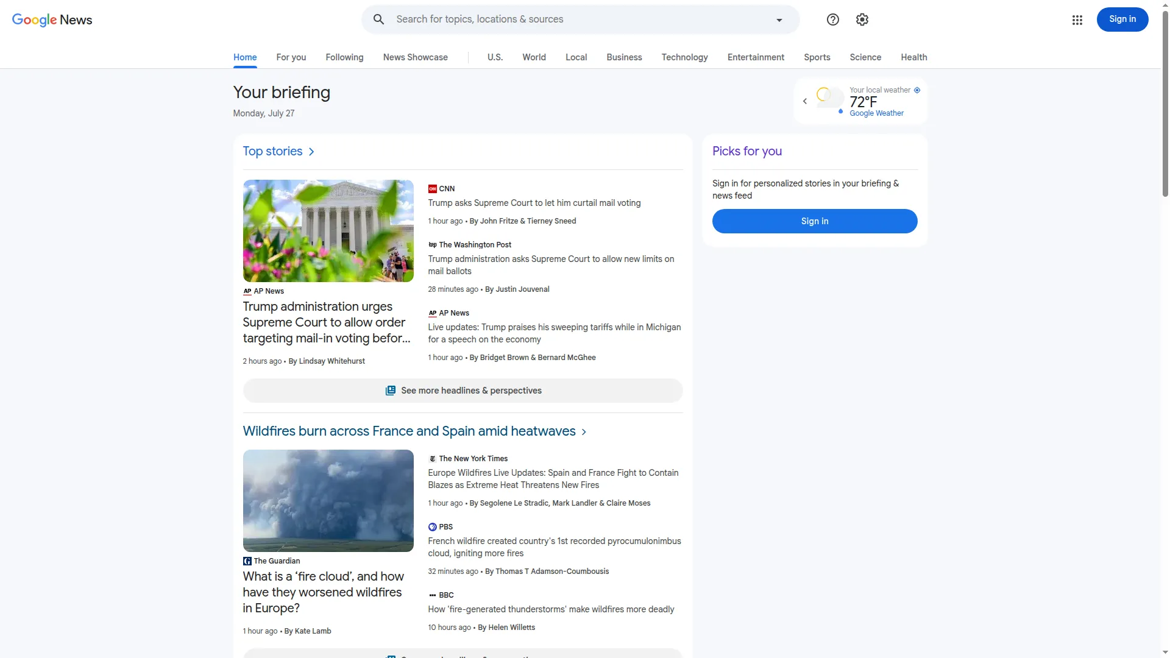Viewport: 1170px width, 658px height.
Task: Open the News Showcase tab
Action: pyautogui.click(x=416, y=57)
